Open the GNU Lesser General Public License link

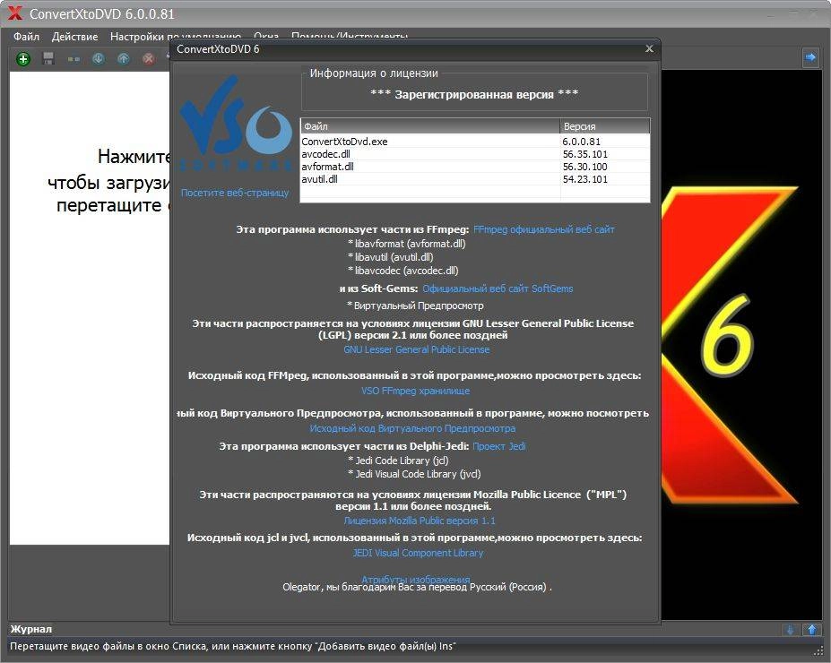click(x=416, y=349)
